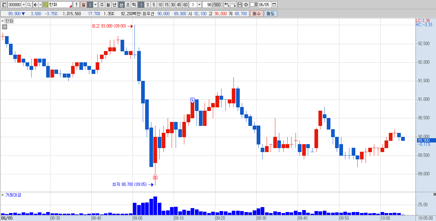Screen dimensions: 436x221
Task: Click the add line indicator icon
Action: pyautogui.click(x=233, y=5)
